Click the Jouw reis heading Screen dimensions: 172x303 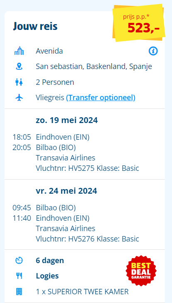(x=35, y=26)
